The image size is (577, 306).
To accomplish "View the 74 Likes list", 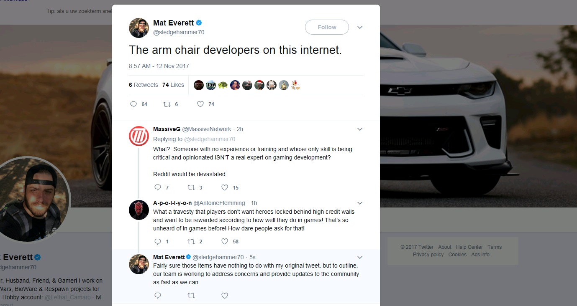I will 173,85.
